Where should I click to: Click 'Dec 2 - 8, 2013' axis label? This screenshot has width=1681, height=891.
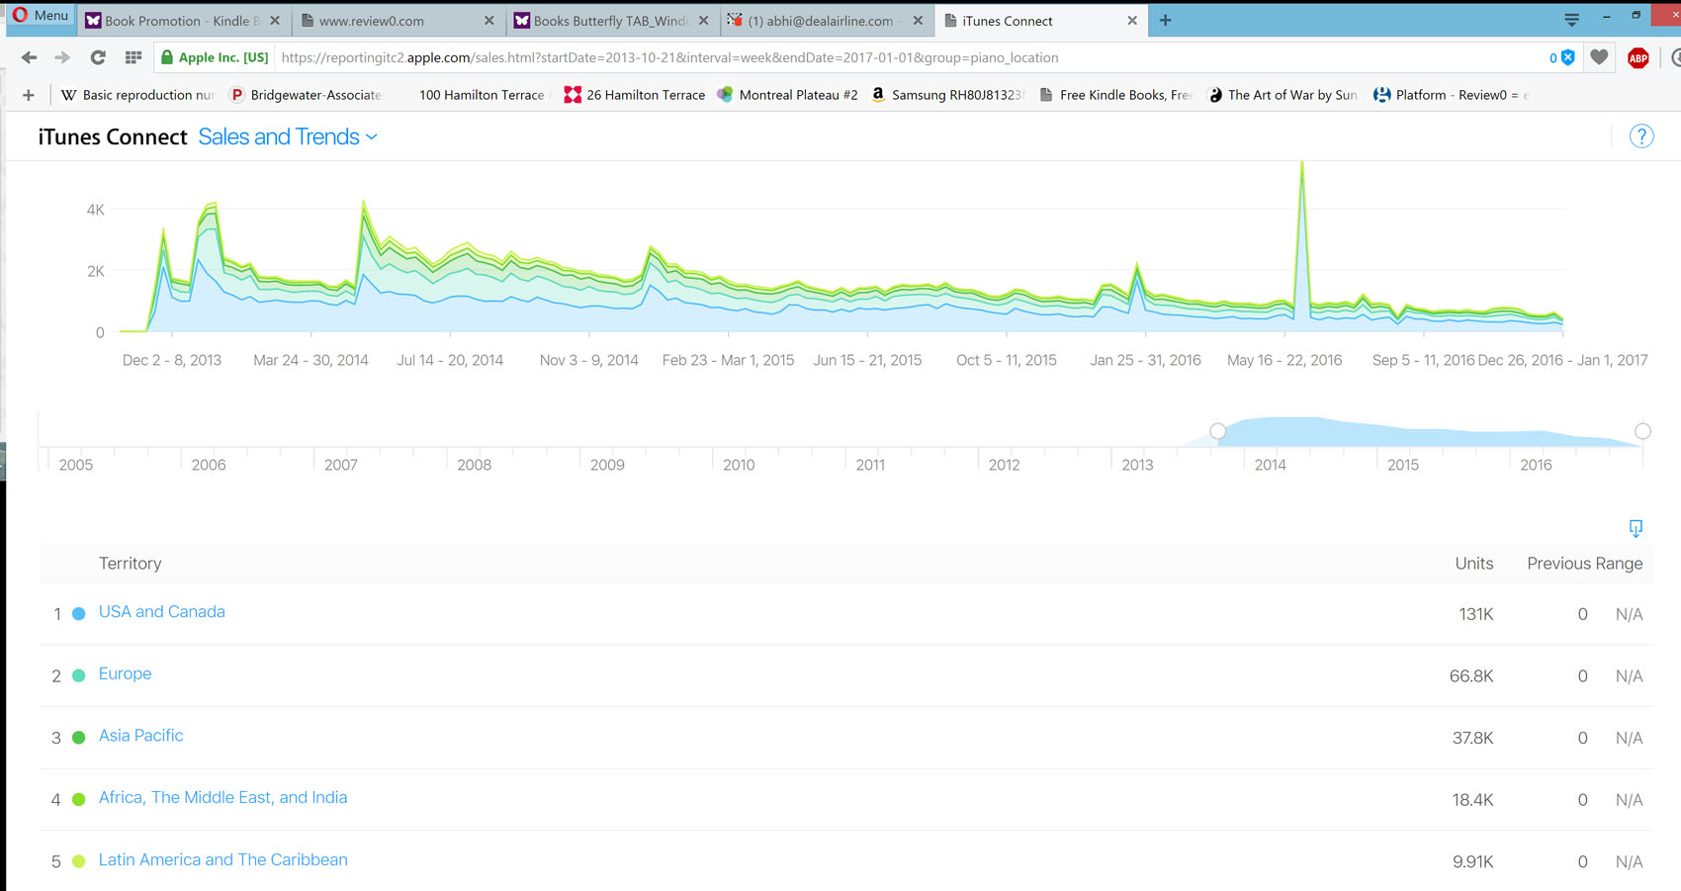click(x=172, y=360)
